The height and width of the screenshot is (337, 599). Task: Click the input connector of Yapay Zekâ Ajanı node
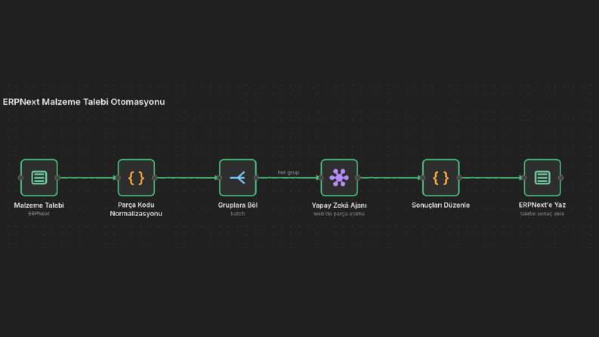pos(321,178)
